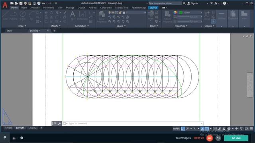Click the Erase tool in Modify panel
This screenshot has height=143, width=255.
click(65, 12)
